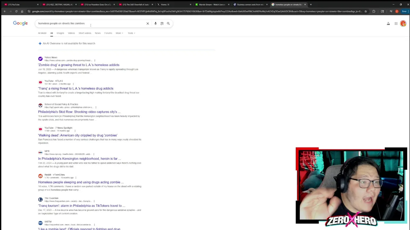Viewport: 410px width, 230px height.
Task: Open 'Tranq tourism' Guardian link
Action: coord(82,206)
